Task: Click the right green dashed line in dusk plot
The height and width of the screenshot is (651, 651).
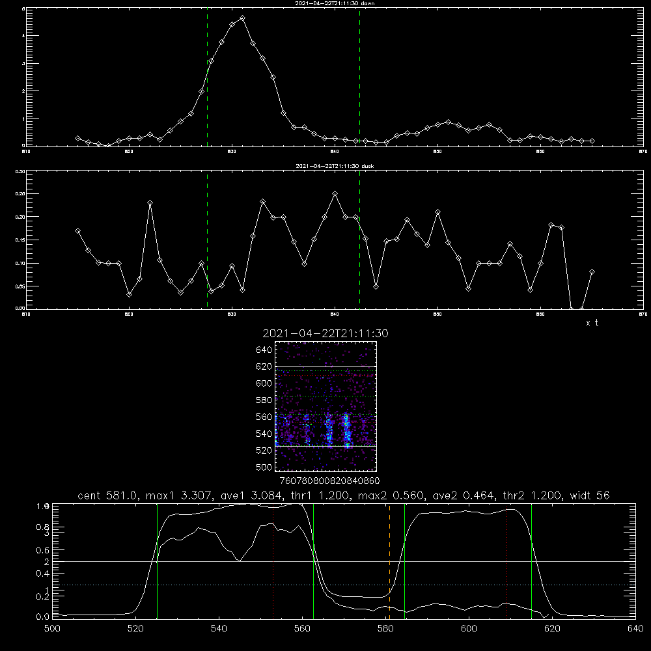Action: [x=359, y=240]
